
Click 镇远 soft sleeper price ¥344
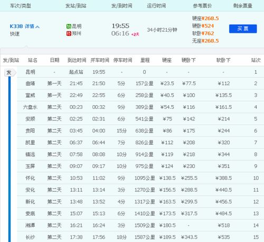pos(224,154)
